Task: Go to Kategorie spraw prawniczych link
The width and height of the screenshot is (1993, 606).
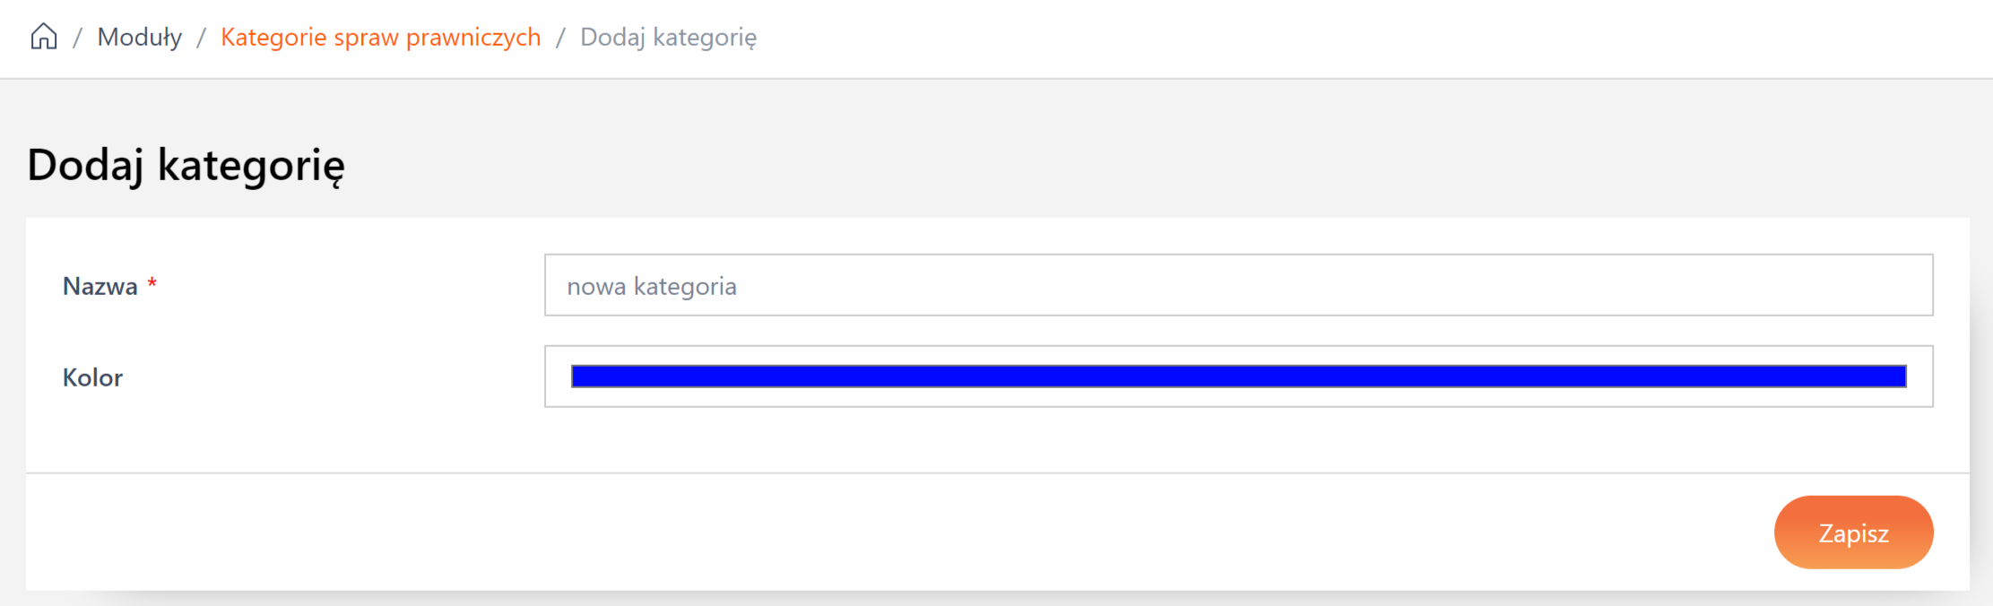Action: [380, 38]
